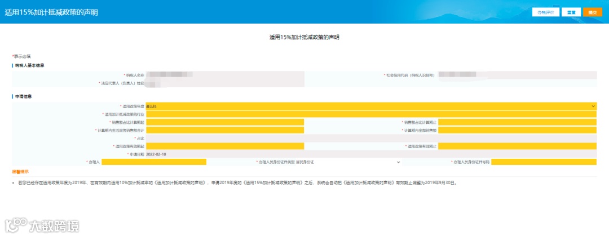
Task: Click the blue header title 适用15%加计抵减政策的声明
Action: (x=51, y=12)
